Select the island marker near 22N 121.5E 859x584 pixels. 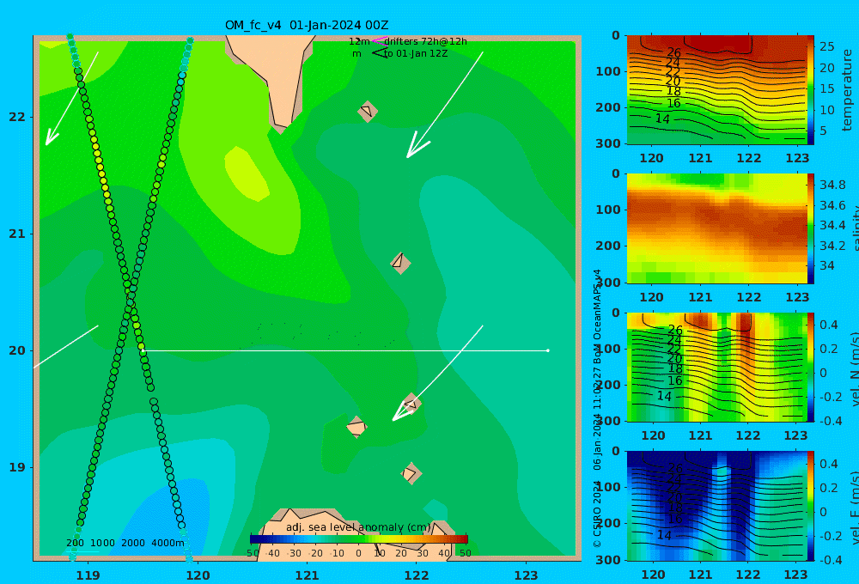point(368,111)
